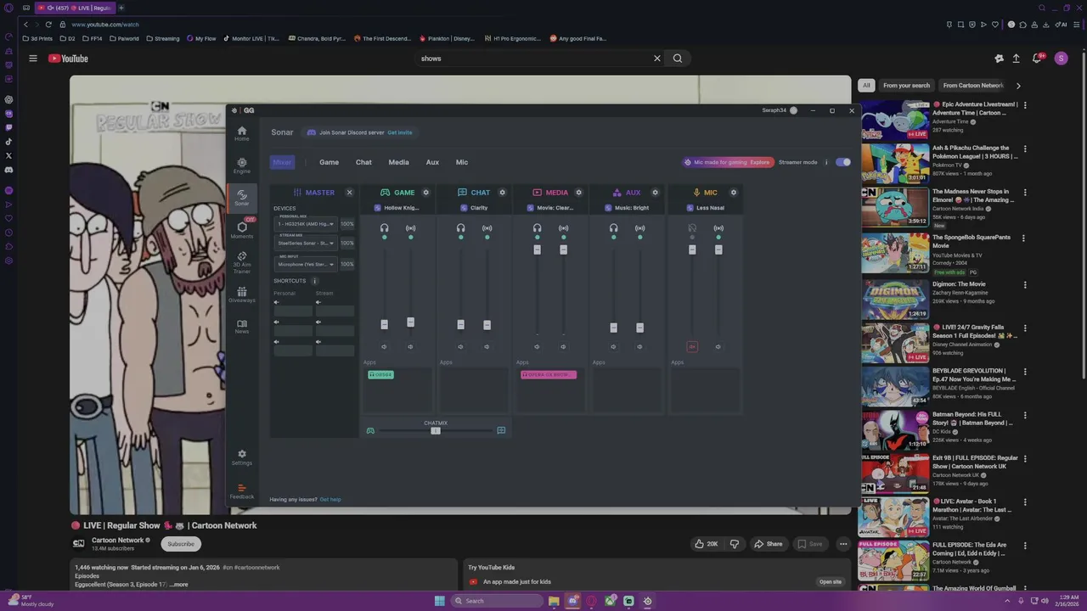Toggle GAME headphone personal monitoring icon
Screen dimensions: 1087x611
(x=385, y=228)
